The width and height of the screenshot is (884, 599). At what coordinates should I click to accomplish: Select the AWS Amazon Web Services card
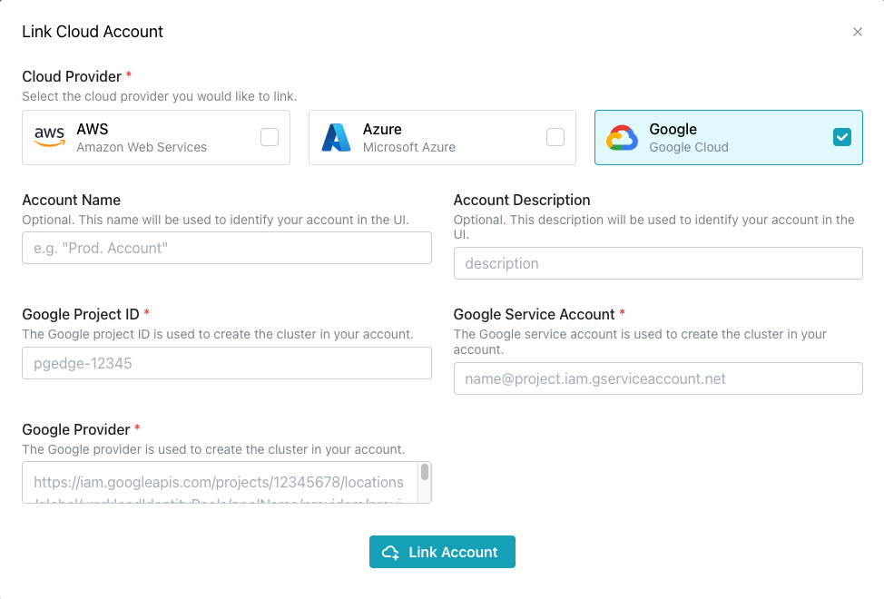(x=155, y=137)
